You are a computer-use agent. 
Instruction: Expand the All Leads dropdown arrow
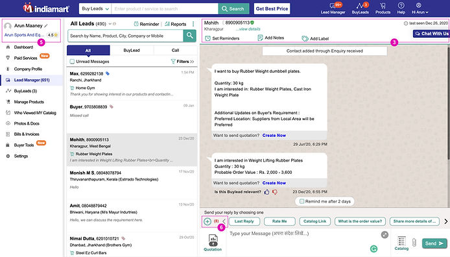(110, 24)
